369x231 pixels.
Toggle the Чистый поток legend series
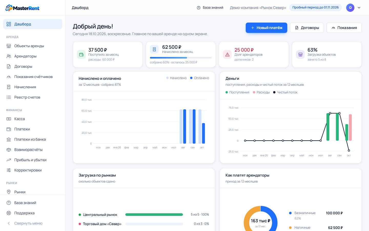[x=285, y=92]
